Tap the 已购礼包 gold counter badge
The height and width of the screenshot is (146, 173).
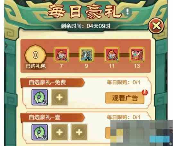click(35, 55)
